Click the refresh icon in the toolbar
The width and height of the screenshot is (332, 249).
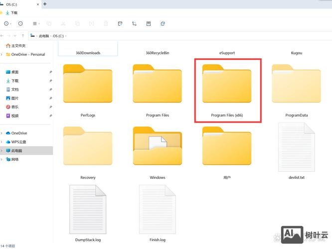click(x=163, y=23)
